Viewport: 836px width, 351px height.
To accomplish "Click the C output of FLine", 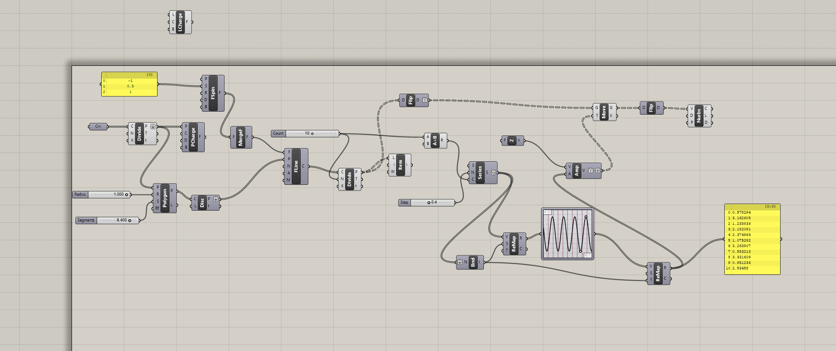I will [x=303, y=166].
